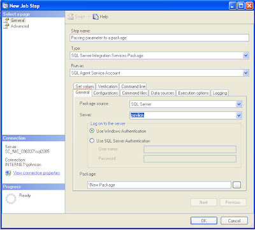This screenshot has width=255, height=230.
Task: Switch to the Execution options tab
Action: (193, 93)
